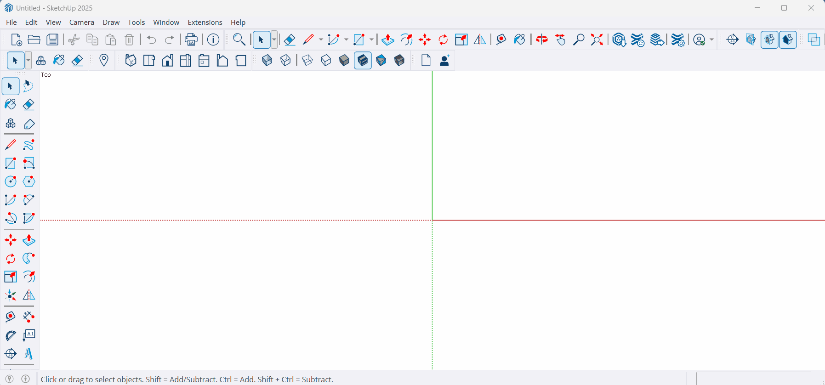The width and height of the screenshot is (825, 385).
Task: Select the Push/Pull tool in left toolbar
Action: [29, 240]
